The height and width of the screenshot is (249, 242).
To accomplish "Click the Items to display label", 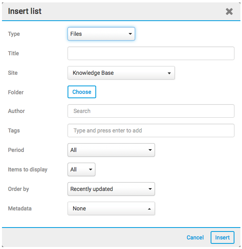I will [27, 169].
